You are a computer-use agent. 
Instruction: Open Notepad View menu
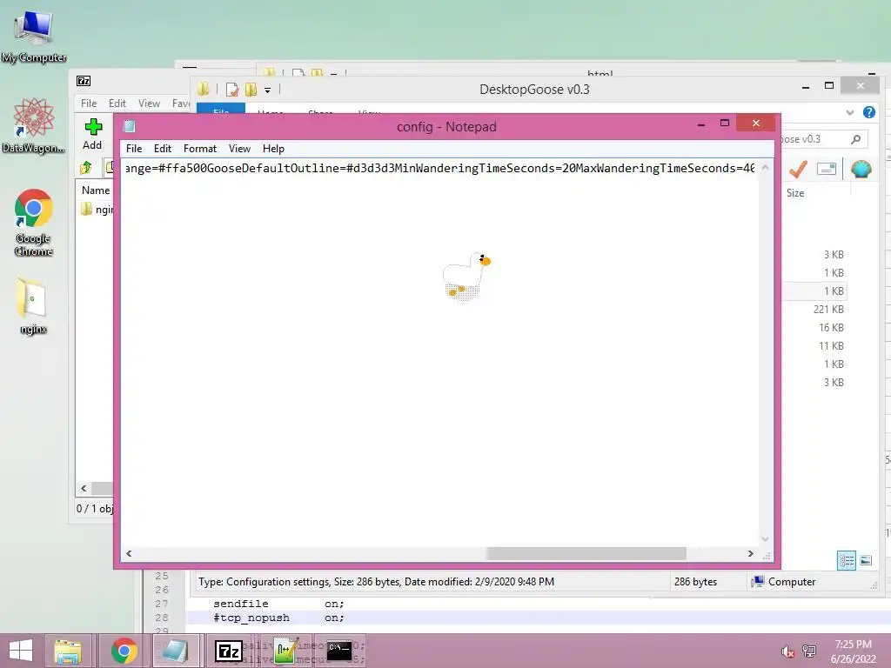[x=240, y=149]
